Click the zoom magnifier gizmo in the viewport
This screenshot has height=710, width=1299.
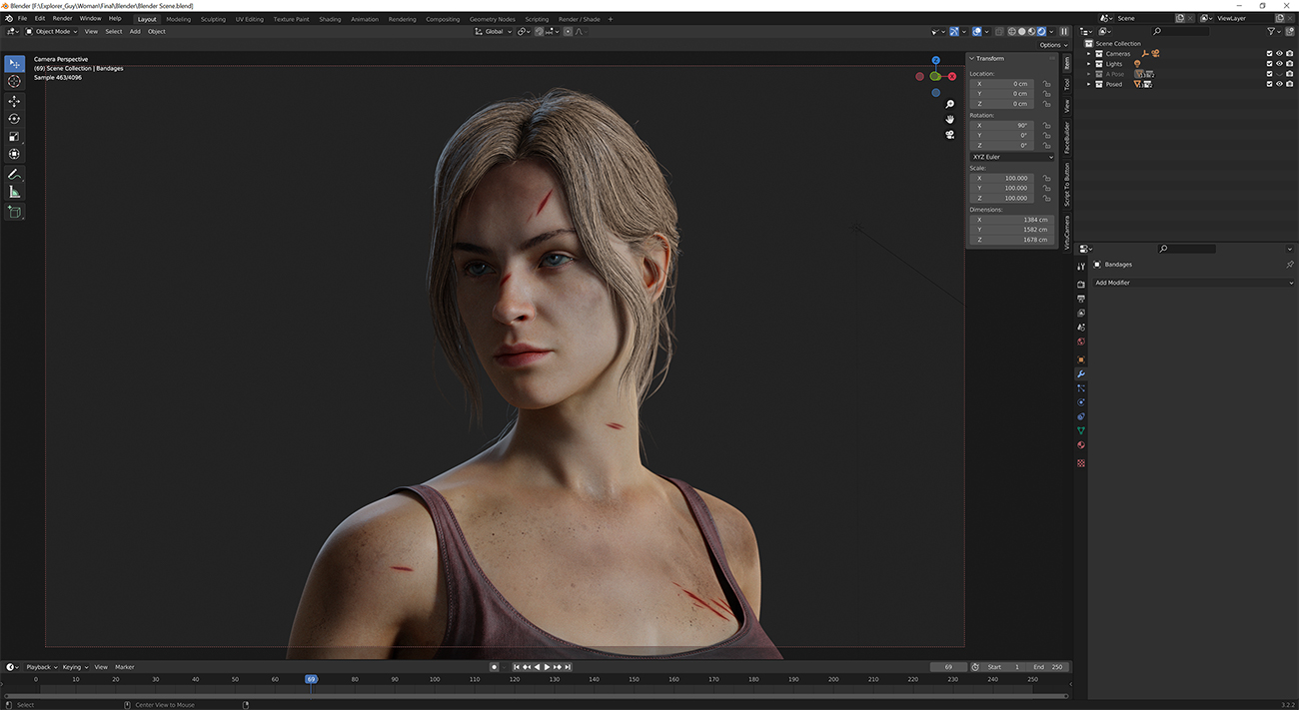pos(949,104)
